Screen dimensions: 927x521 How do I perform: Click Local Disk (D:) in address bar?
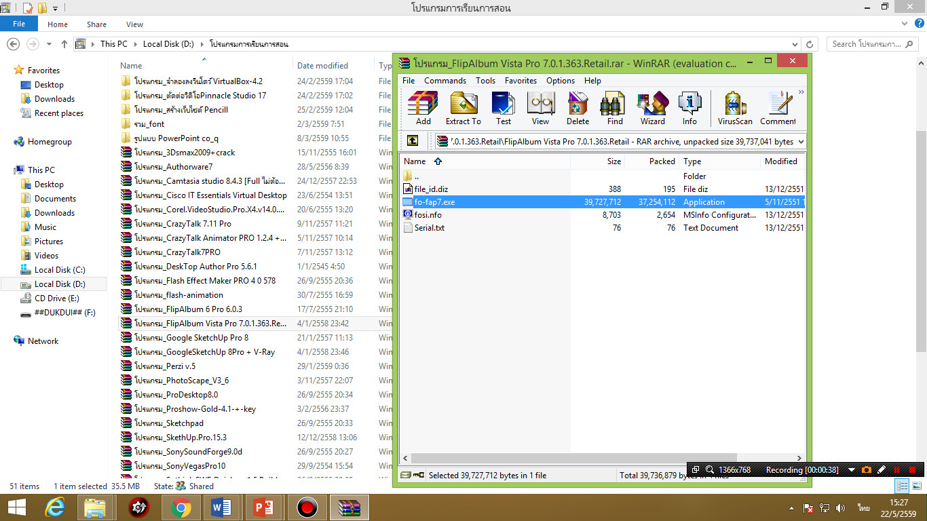[x=168, y=44]
